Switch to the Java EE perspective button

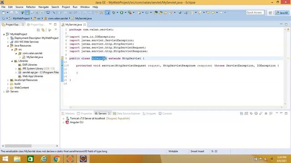click(x=282, y=13)
